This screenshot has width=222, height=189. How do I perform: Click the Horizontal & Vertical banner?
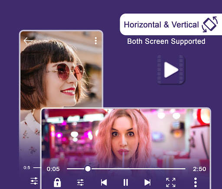[x=171, y=24]
